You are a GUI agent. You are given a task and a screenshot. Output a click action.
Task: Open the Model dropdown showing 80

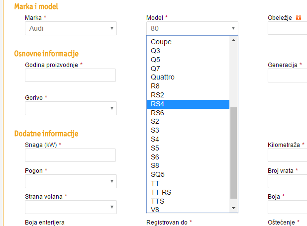[192, 28]
